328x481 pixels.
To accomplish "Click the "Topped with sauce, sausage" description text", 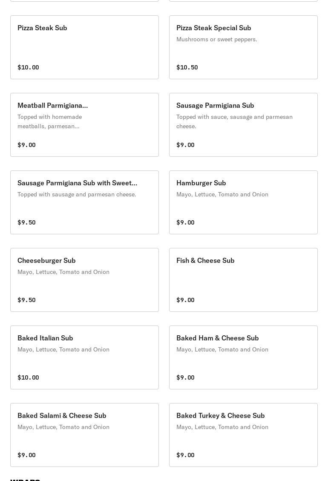I will coord(234,121).
